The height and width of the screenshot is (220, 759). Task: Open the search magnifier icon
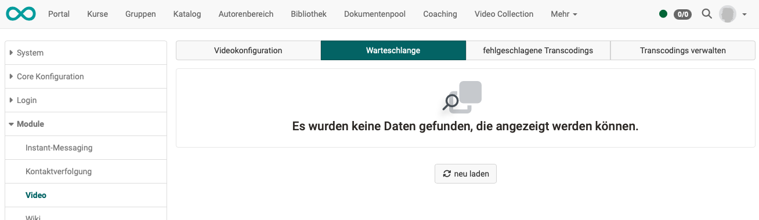tap(706, 14)
